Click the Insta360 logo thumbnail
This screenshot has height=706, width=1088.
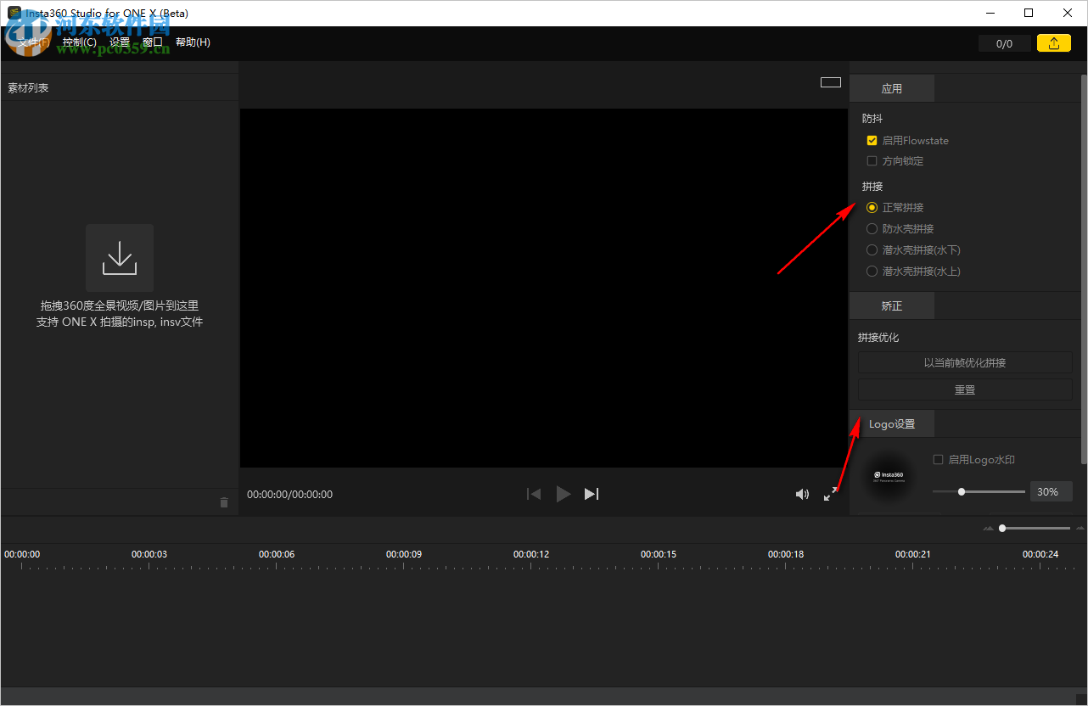coord(889,479)
